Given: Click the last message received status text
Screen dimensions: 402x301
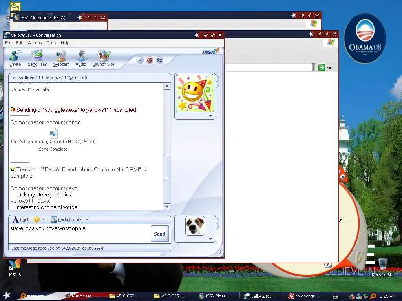Looking at the screenshot, I should click(58, 248).
